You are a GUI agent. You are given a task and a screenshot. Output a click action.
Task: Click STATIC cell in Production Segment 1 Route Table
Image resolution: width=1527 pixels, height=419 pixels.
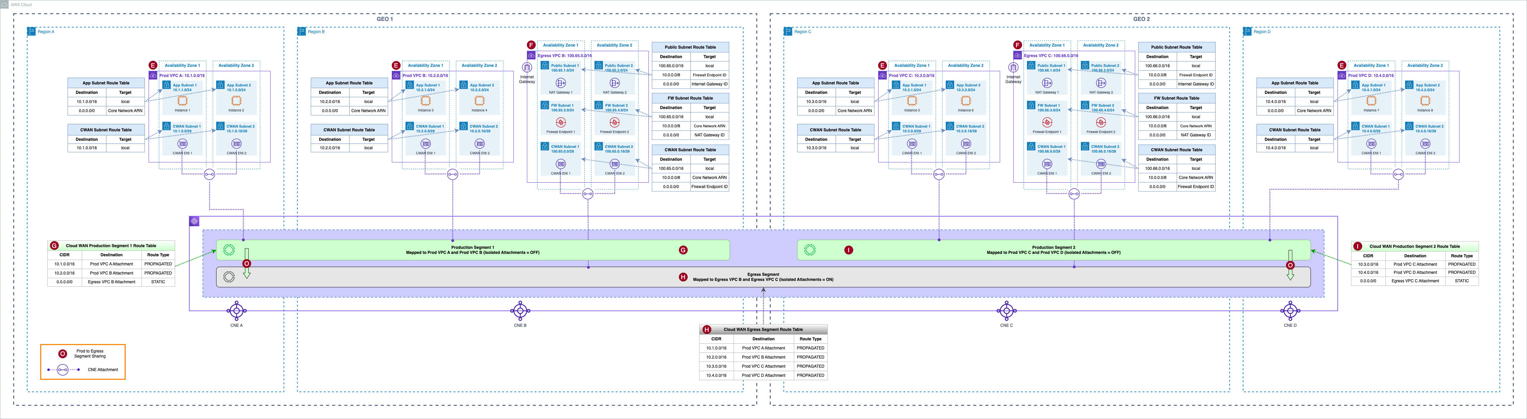click(x=158, y=282)
